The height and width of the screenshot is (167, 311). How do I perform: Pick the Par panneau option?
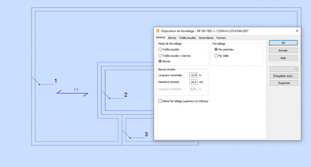point(216,50)
